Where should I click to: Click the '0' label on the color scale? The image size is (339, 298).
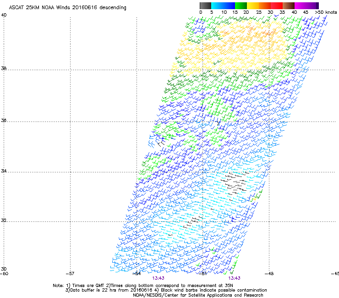(x=201, y=12)
